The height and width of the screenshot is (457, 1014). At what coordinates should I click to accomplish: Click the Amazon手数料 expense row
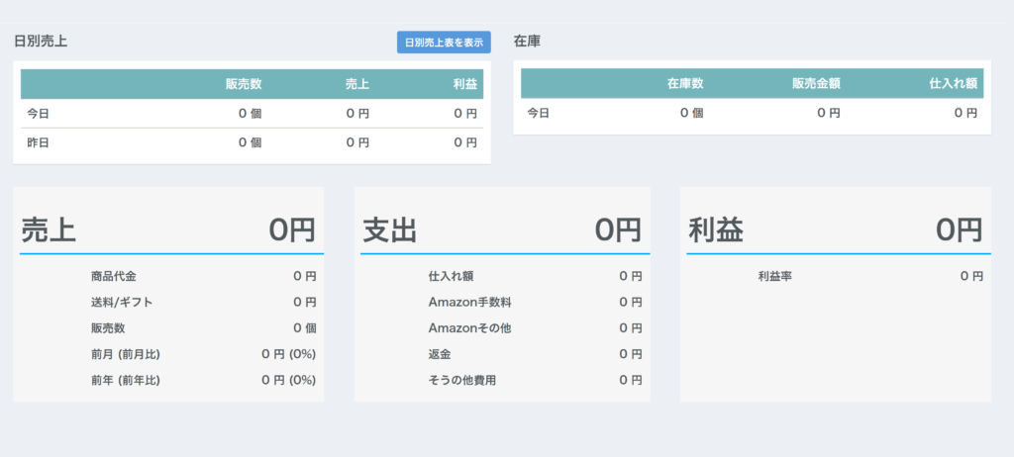click(x=469, y=302)
